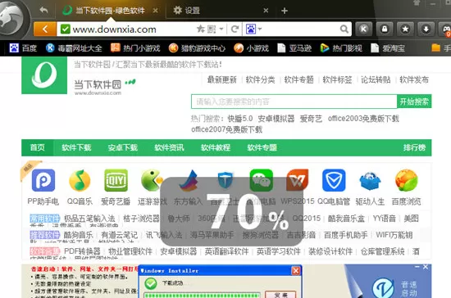This screenshot has height=298, width=451.
Task: Click the bookmark star in address bar
Action: tap(200, 29)
